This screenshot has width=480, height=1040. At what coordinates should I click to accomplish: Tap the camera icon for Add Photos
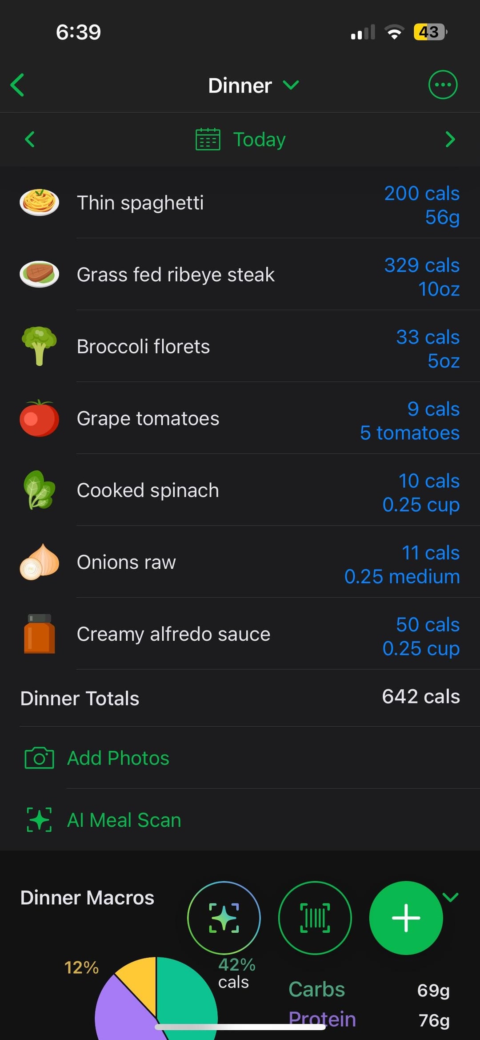[x=39, y=758]
